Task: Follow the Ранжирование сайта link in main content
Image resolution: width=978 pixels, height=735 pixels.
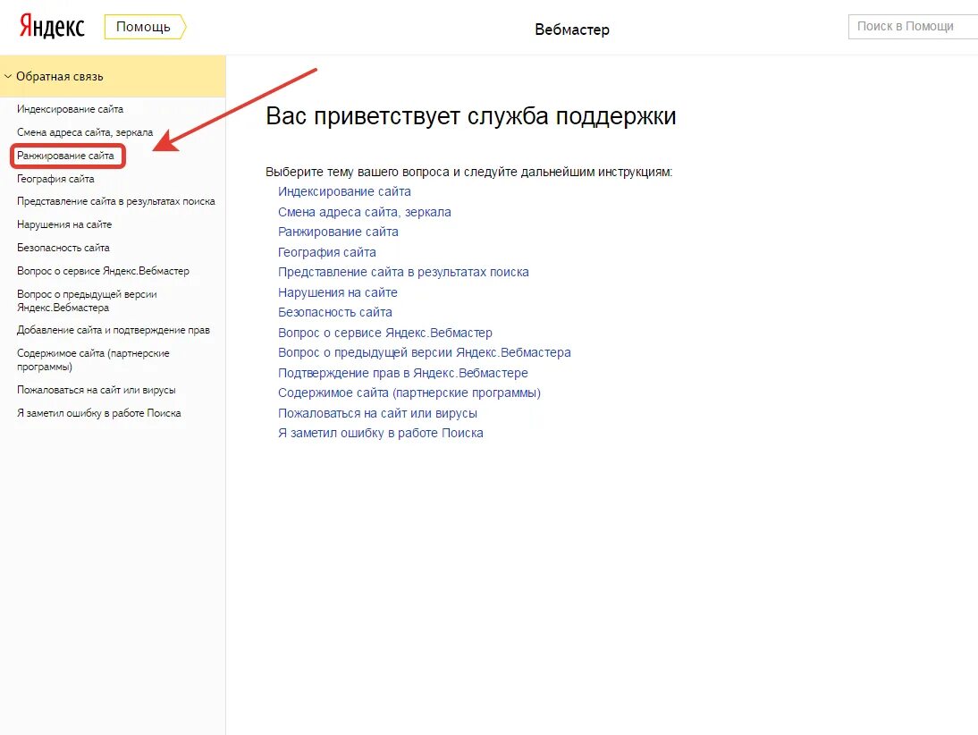Action: (338, 232)
